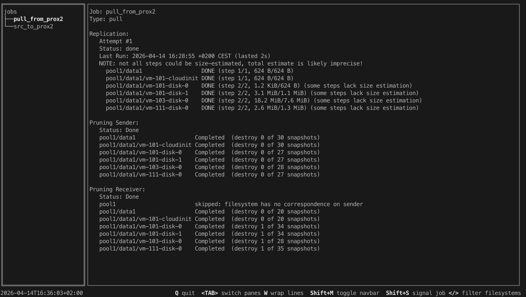Click Q quit control in status bar
The image size is (526, 297).
pos(185,293)
